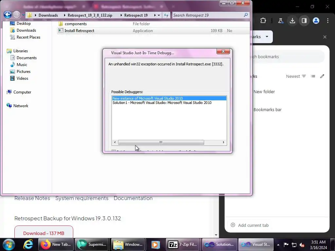Image resolution: width=335 pixels, height=251 pixels.
Task: Open the Release Notes link
Action: [x=32, y=198]
